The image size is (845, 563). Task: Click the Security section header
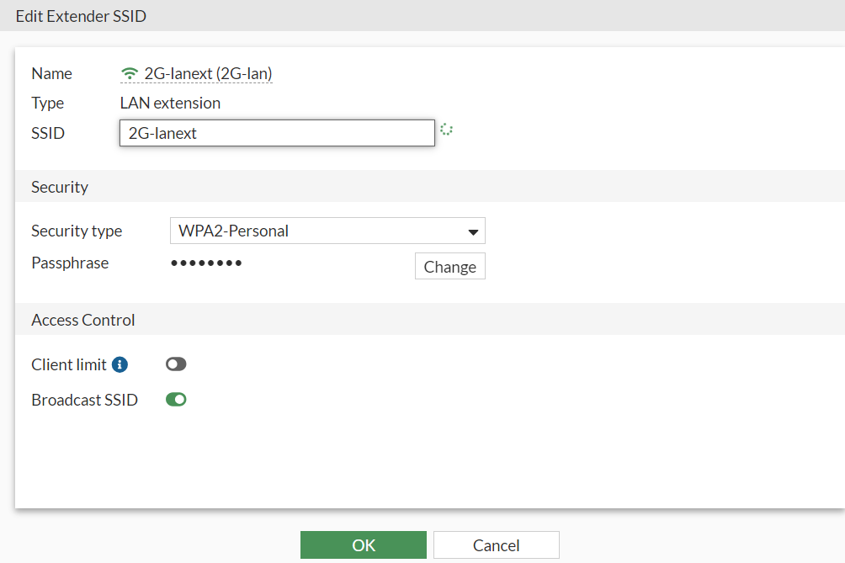click(x=59, y=187)
